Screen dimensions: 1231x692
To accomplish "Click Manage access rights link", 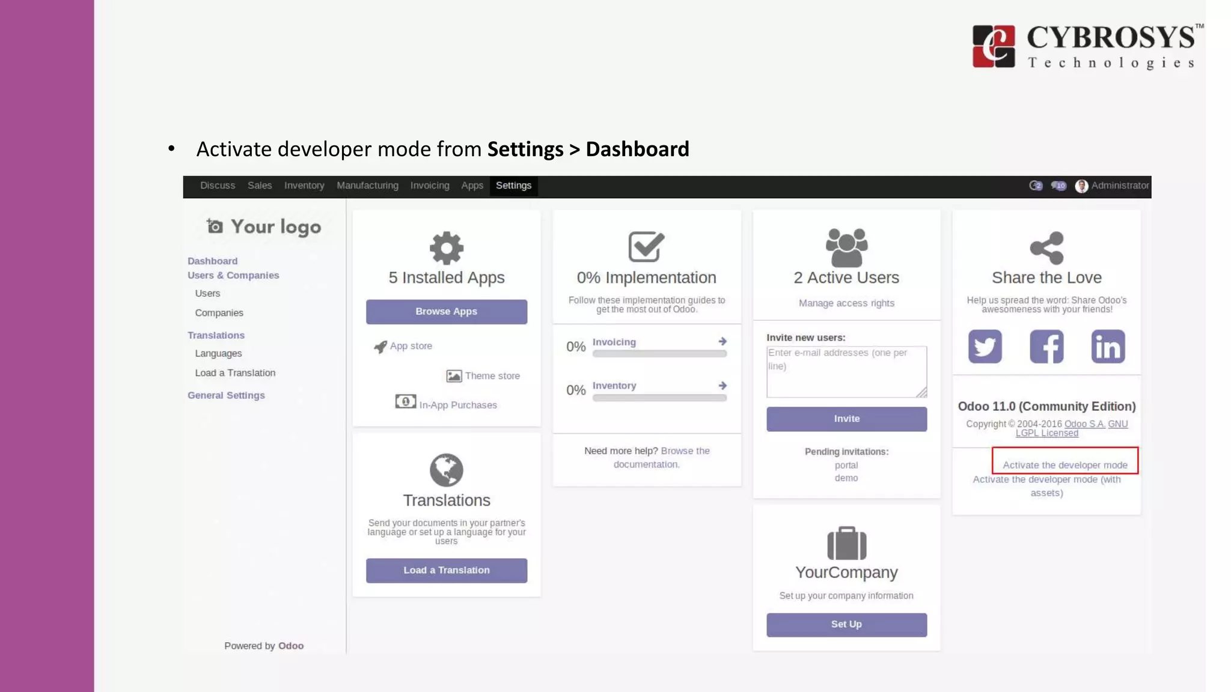I will point(846,303).
